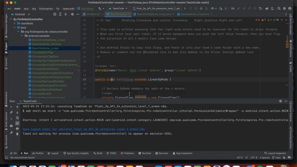Expand all icon in Project panel header
This screenshot has height=167, width=297.
click(60, 14)
